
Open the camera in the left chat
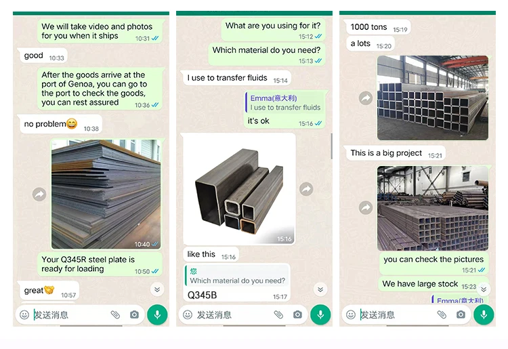pos(135,314)
